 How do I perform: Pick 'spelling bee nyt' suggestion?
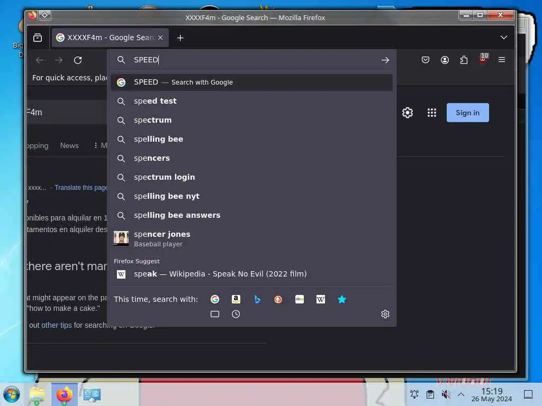point(251,196)
